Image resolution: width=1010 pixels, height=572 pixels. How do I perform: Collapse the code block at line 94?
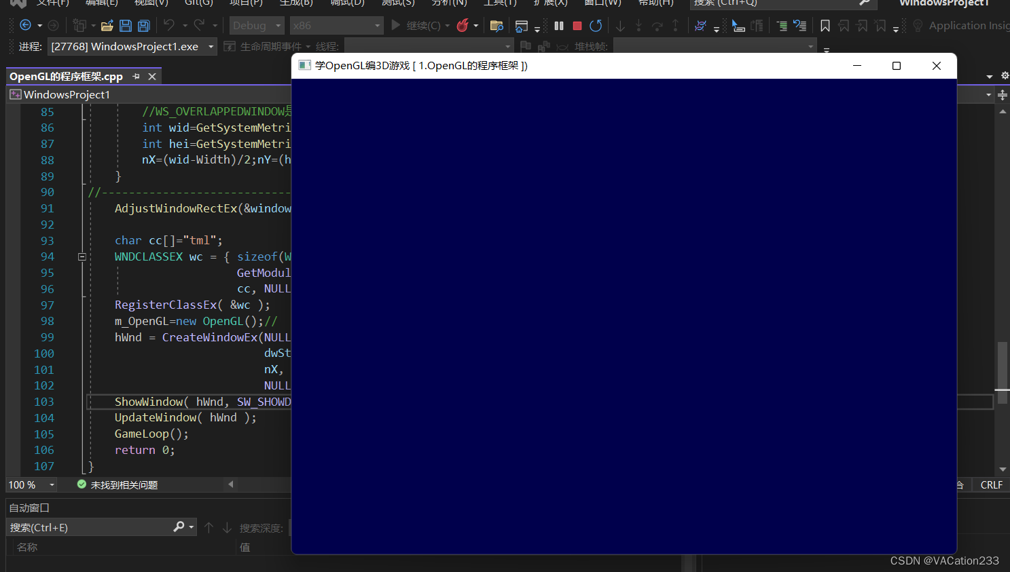click(x=82, y=257)
